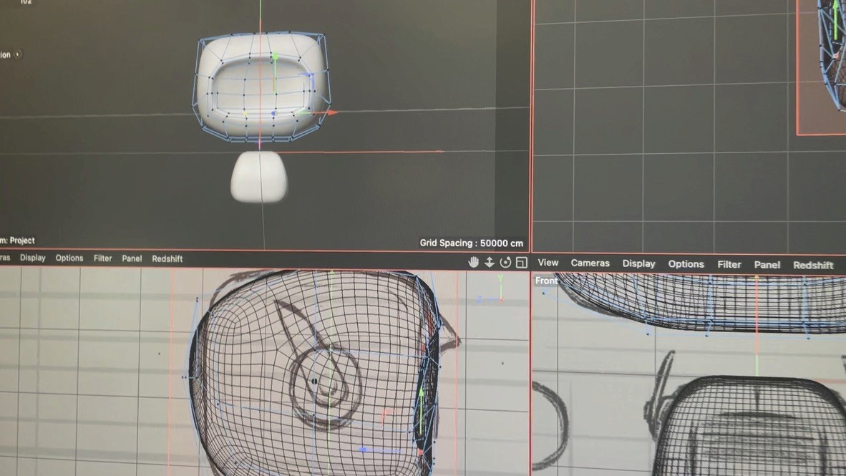Grab the red X-axis arrow in perspective view
Image resolution: width=846 pixels, height=476 pixels.
[332, 112]
